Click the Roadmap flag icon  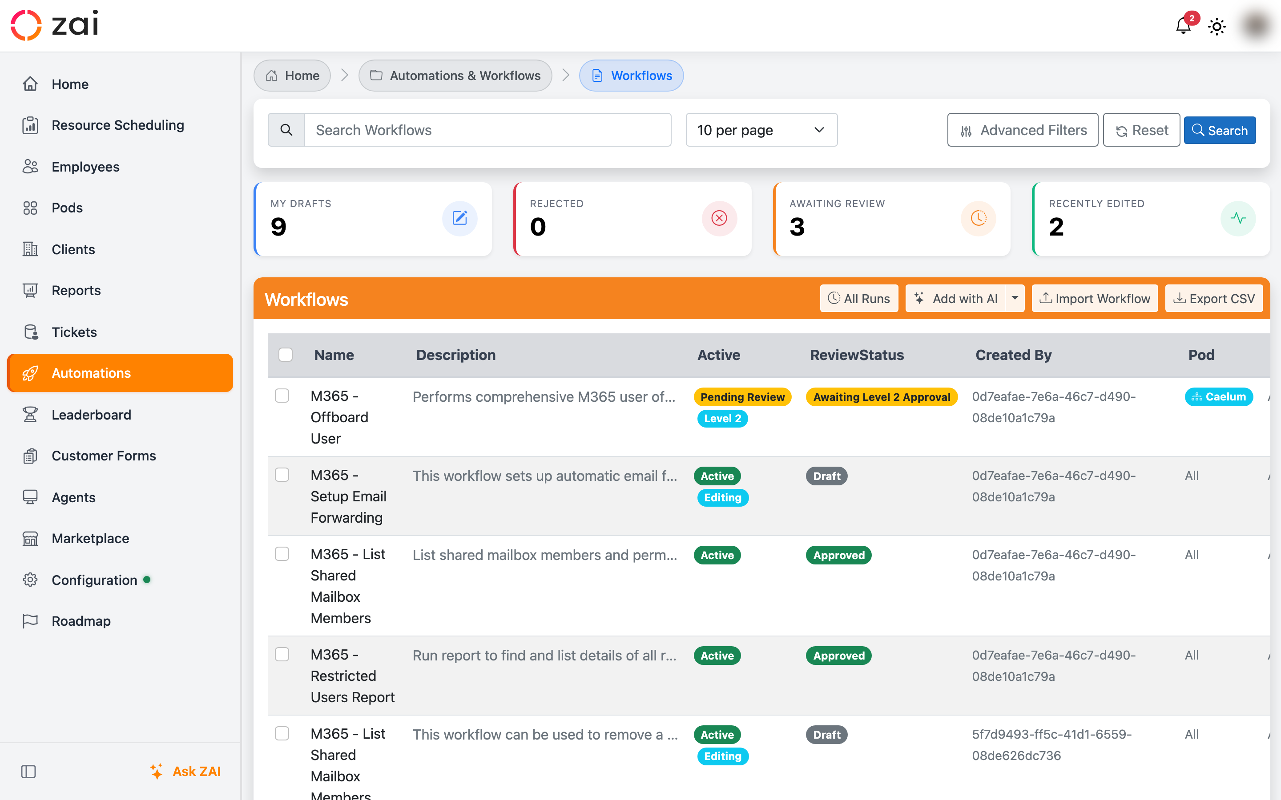[x=30, y=620]
